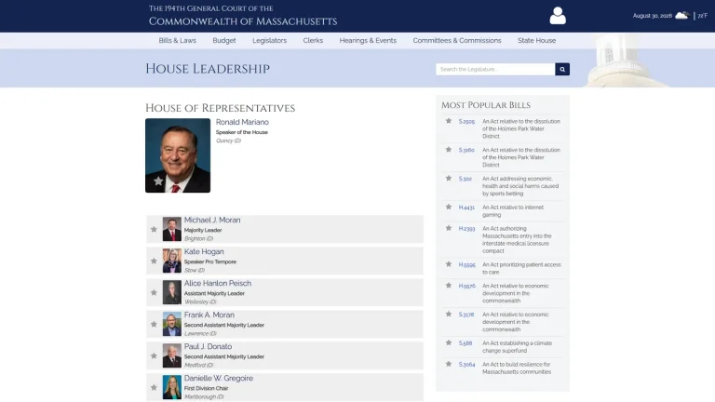
Task: Open Alice Hanlon Peisch's profile link
Action: (x=218, y=284)
